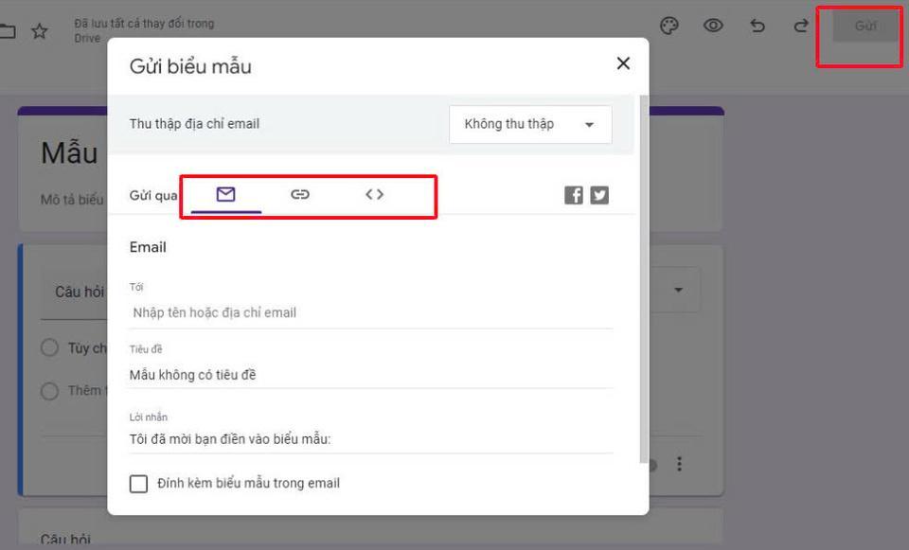The width and height of the screenshot is (909, 550).
Task: Share the form via Twitter icon
Action: [x=599, y=195]
